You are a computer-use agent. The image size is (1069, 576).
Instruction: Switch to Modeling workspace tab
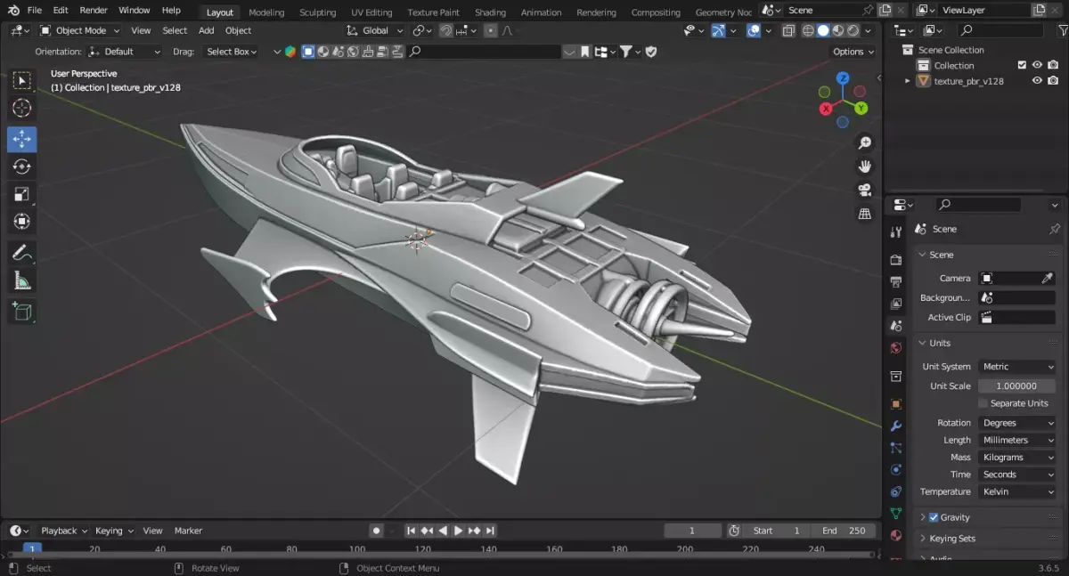coord(266,12)
